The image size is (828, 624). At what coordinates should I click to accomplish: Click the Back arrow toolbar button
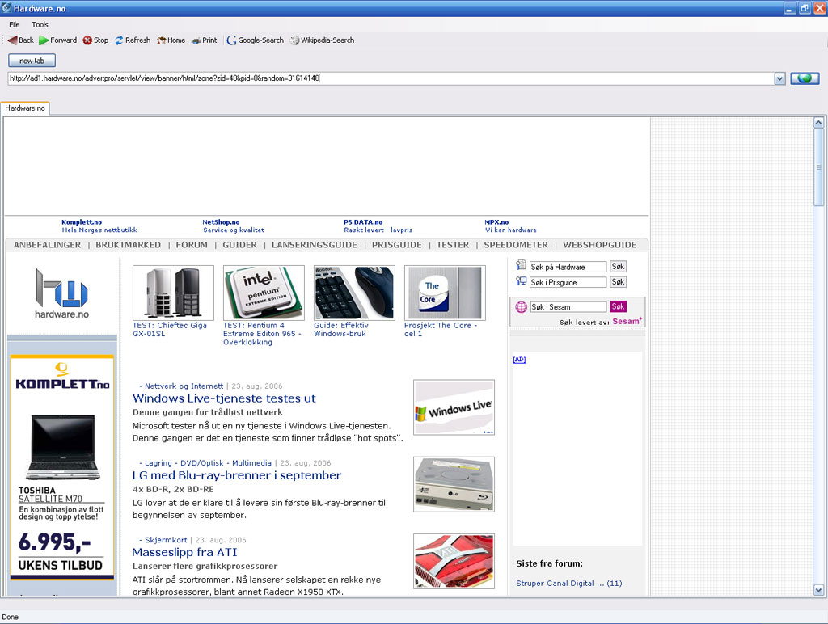[x=20, y=40]
